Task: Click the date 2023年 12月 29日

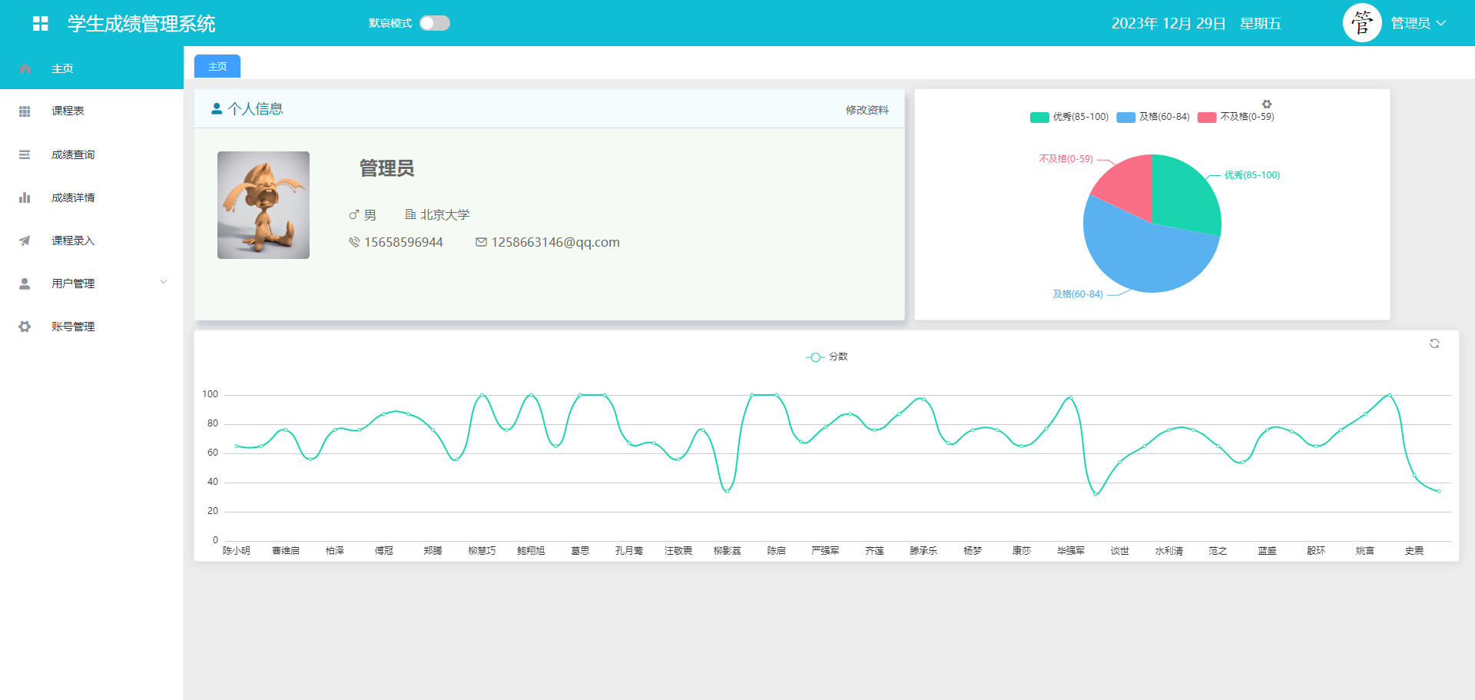Action: coord(1168,24)
